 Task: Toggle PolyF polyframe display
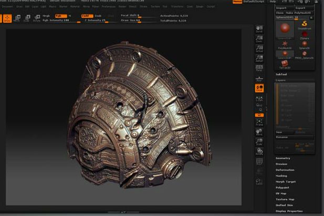pyautogui.click(x=259, y=162)
